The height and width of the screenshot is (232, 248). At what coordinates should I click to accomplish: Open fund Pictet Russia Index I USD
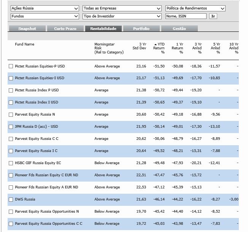point(37,102)
